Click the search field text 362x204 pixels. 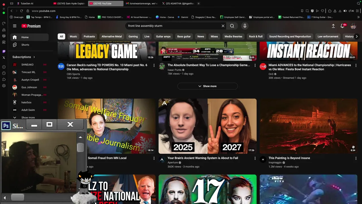click(x=145, y=26)
